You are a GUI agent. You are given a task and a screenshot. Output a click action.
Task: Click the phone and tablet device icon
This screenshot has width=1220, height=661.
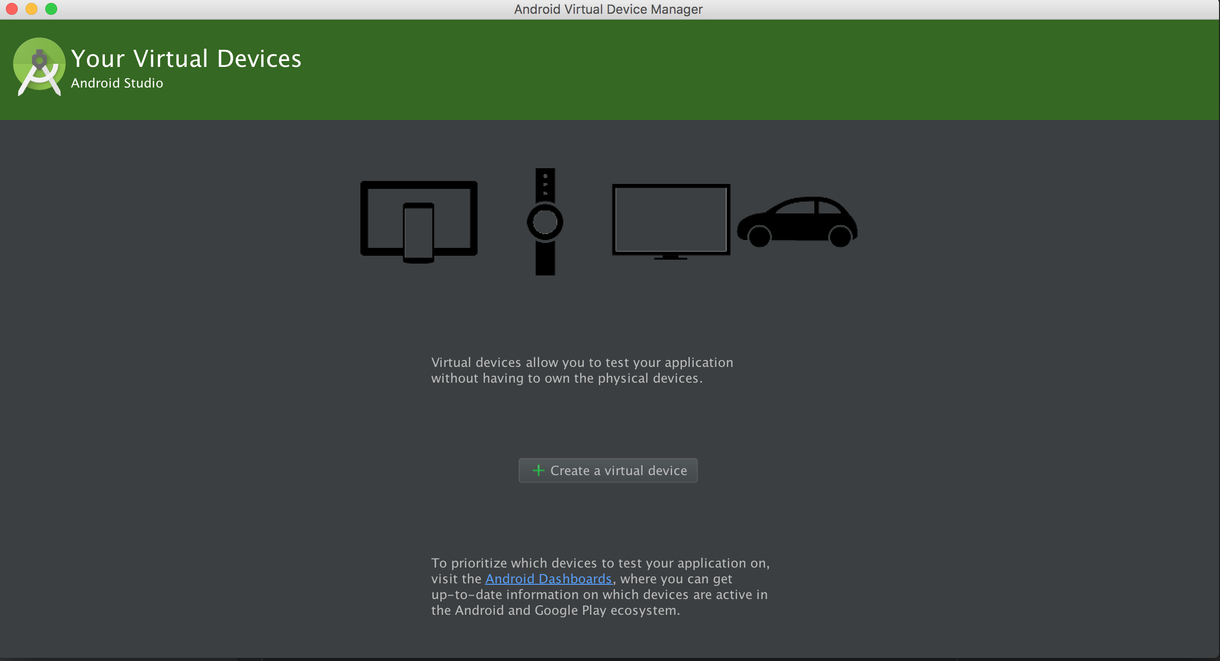coord(419,222)
